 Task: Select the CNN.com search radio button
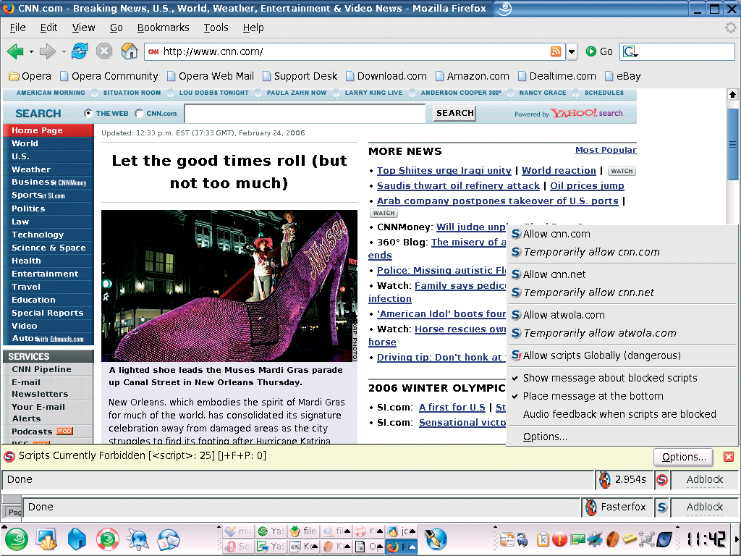point(139,113)
